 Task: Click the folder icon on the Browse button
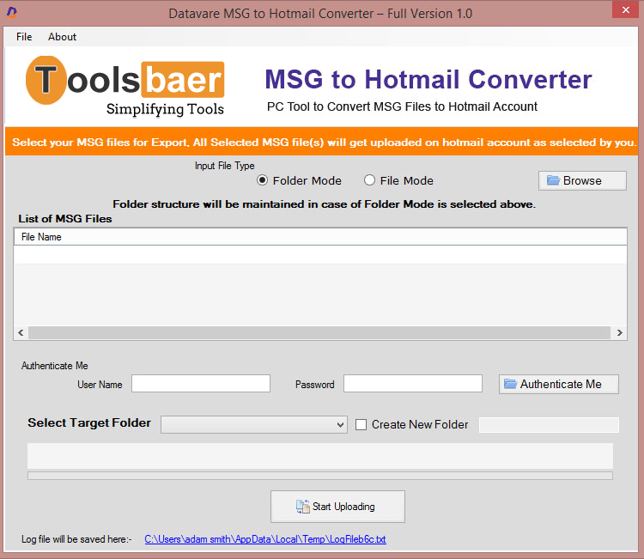[553, 180]
